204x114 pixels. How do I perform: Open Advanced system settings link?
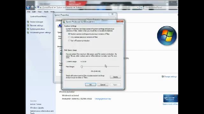[40, 33]
